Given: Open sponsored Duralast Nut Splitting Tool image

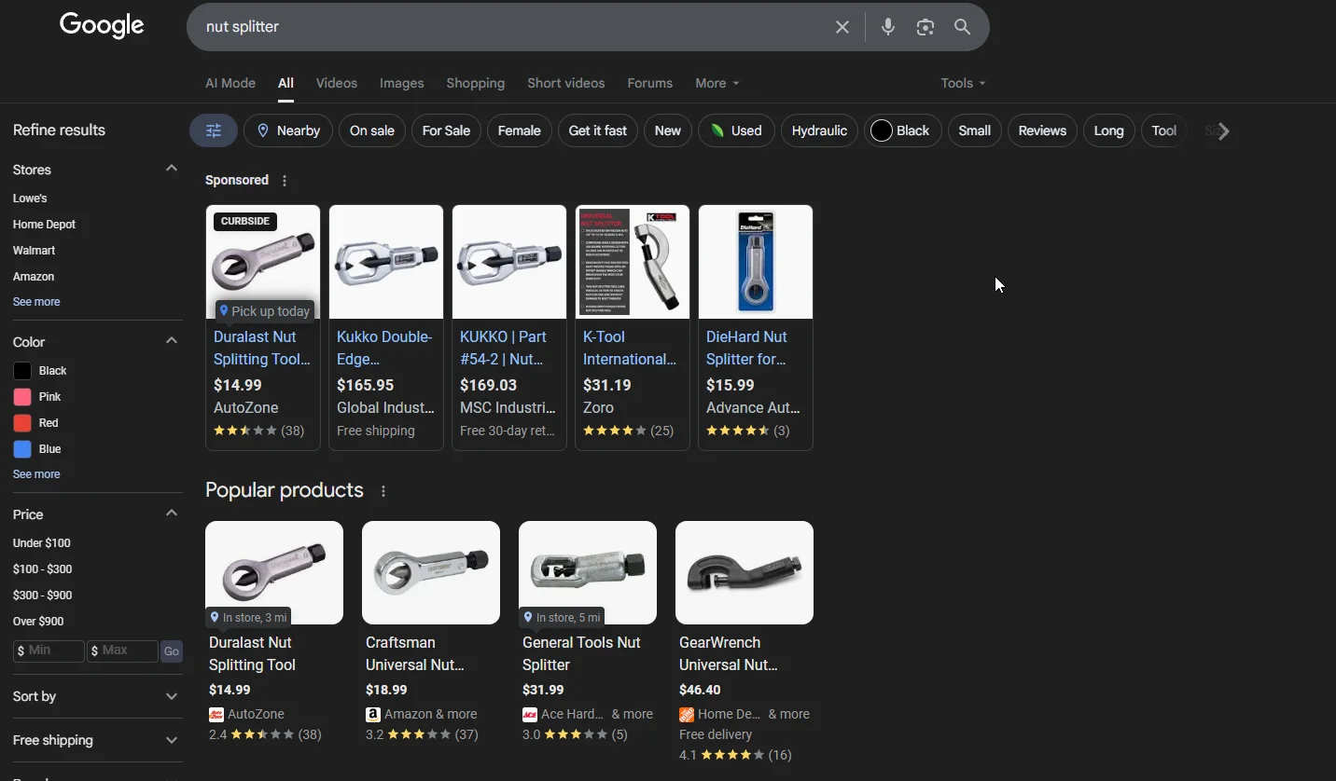Looking at the screenshot, I should 263,262.
